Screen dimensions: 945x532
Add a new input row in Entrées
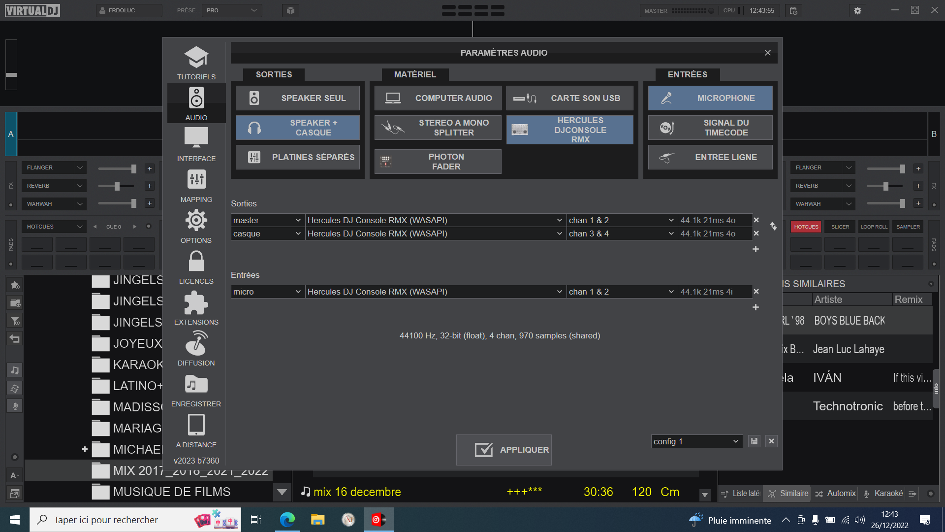(x=756, y=307)
